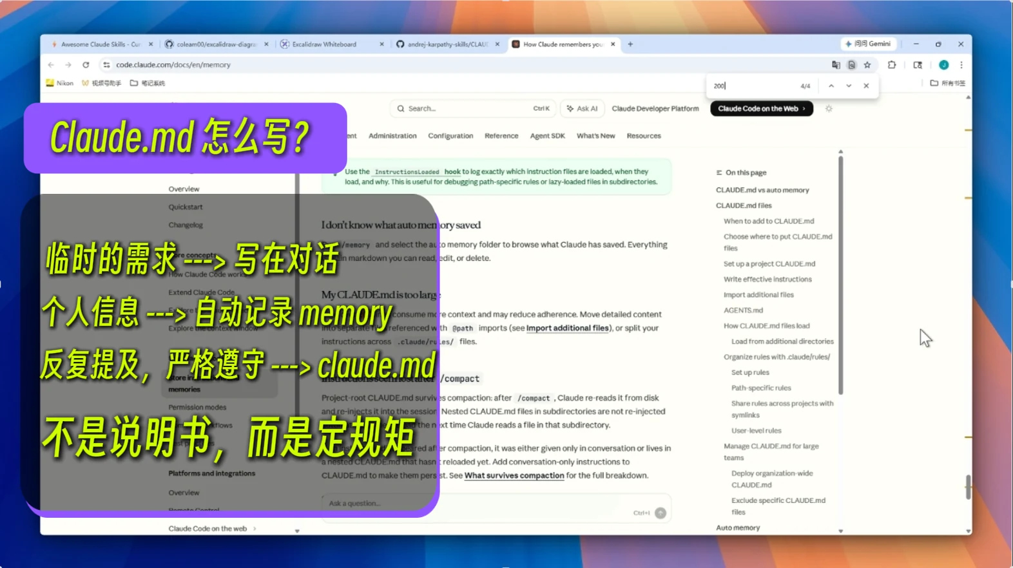
Task: Click the sidebar scroll down arrow
Action: click(297, 531)
